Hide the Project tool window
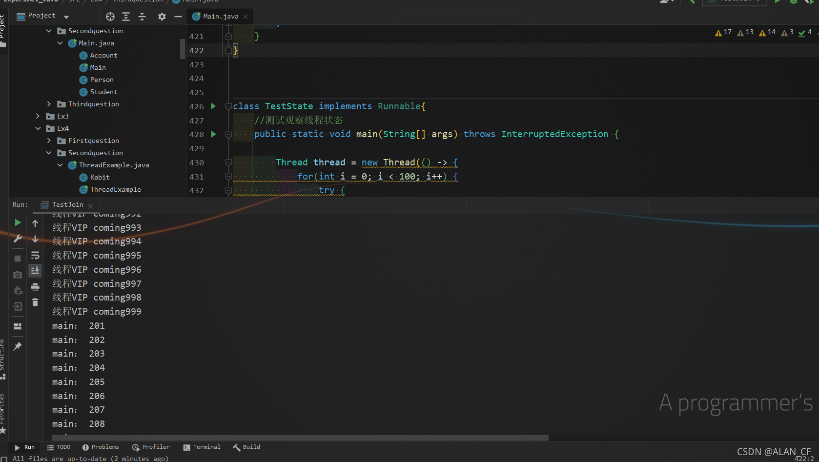 coord(178,17)
